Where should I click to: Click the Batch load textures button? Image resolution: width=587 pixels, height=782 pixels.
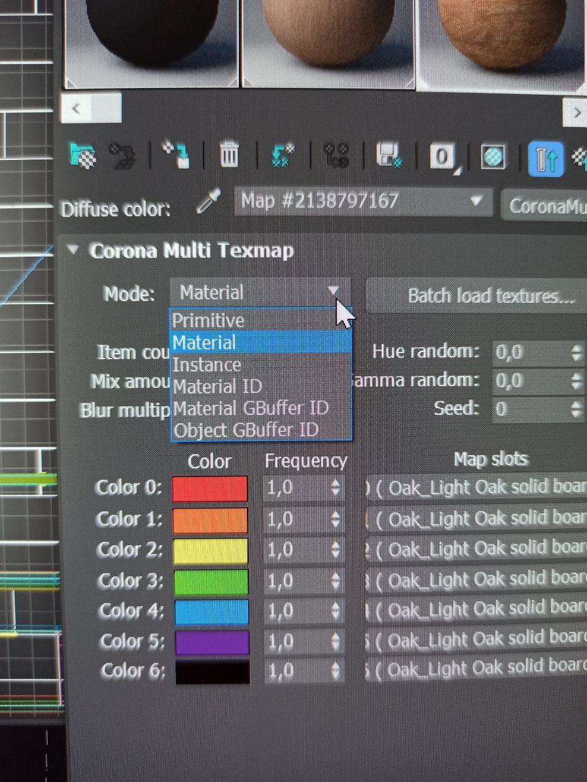tap(476, 296)
